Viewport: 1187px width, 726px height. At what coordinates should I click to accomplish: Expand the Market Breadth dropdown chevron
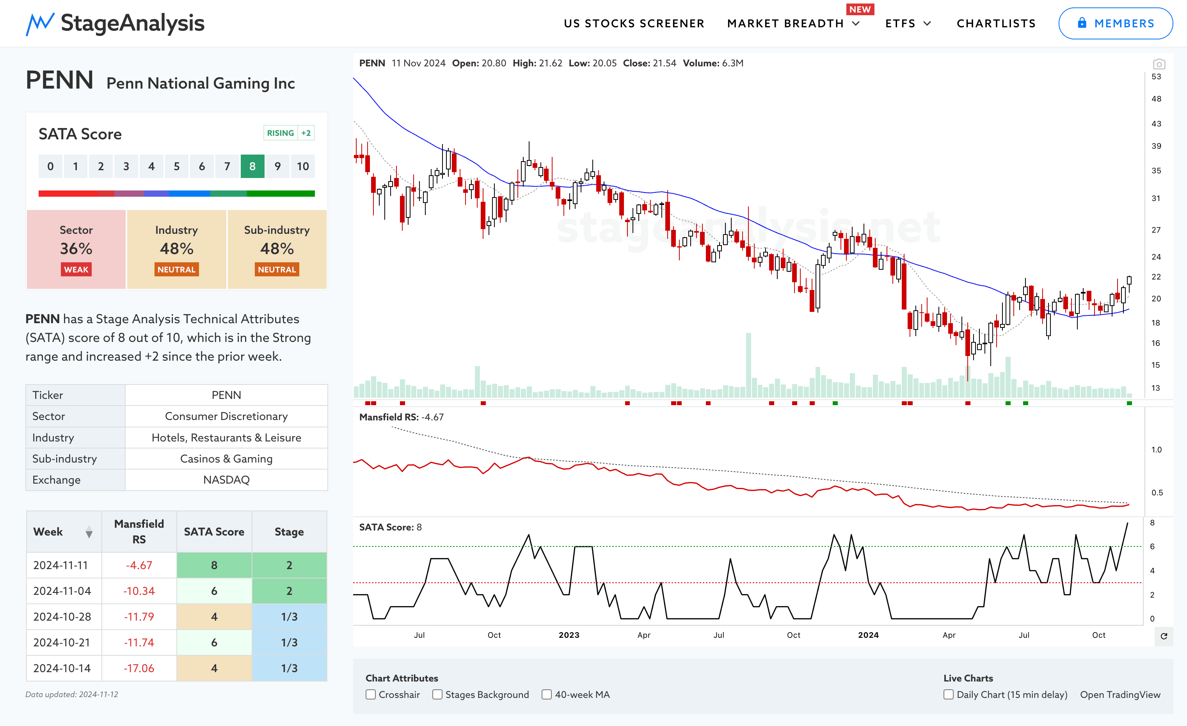(x=856, y=23)
